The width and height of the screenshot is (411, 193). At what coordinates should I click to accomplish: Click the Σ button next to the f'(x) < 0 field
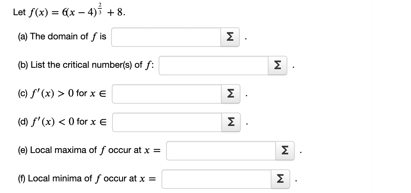click(x=231, y=122)
